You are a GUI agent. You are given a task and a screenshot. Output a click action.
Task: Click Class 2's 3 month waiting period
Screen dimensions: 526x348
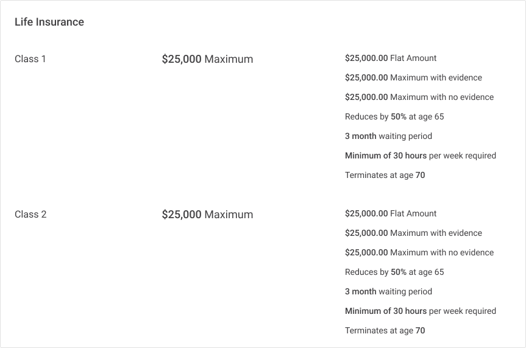click(388, 291)
